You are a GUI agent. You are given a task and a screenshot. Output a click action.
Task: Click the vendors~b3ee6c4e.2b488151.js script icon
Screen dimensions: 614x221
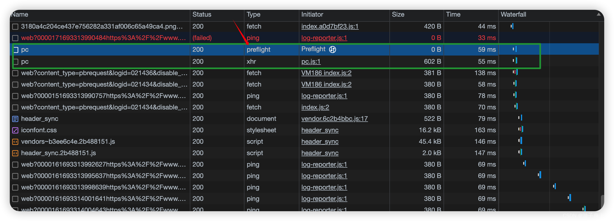(x=15, y=142)
